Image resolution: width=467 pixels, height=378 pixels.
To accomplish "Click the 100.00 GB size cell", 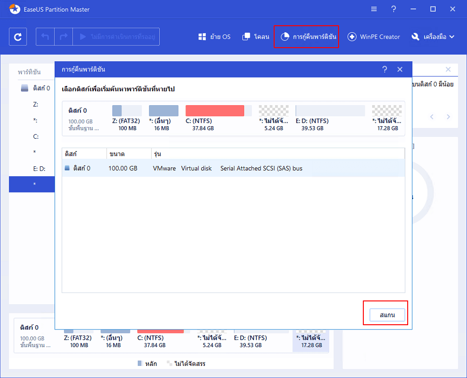I will (x=123, y=168).
